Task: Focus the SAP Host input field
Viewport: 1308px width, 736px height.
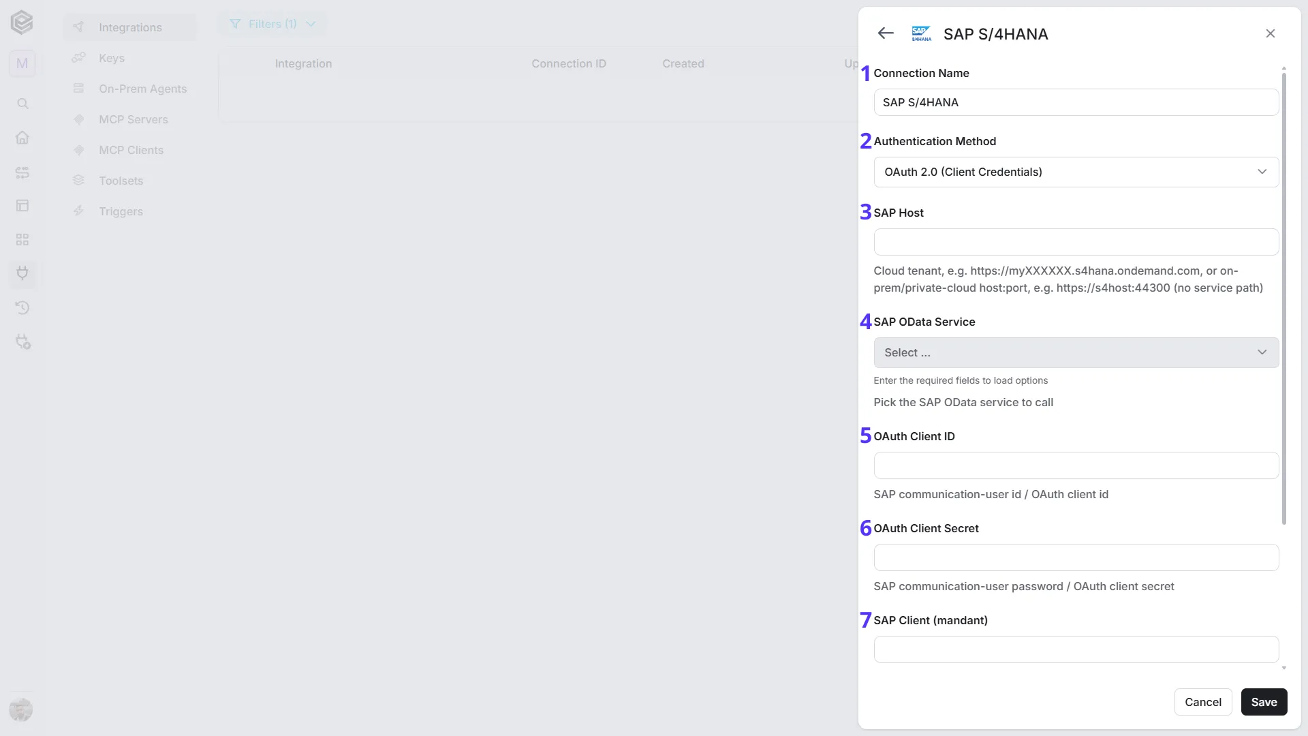Action: click(1076, 242)
